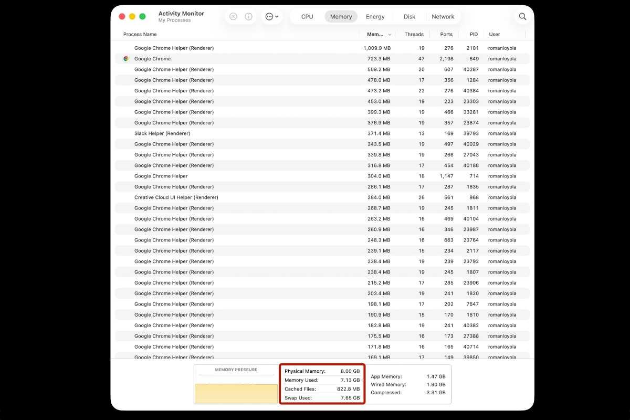Open the ellipsis action menu dropdown
This screenshot has width=630, height=420.
pyautogui.click(x=271, y=16)
